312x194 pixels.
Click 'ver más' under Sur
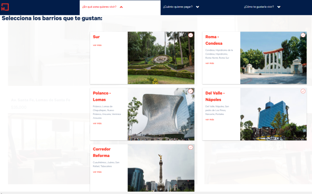click(97, 45)
